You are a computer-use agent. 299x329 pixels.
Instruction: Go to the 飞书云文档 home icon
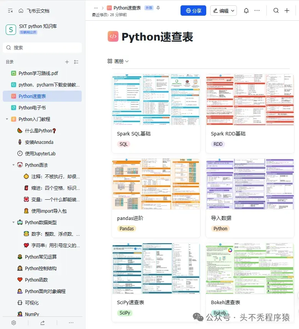tap(21, 11)
